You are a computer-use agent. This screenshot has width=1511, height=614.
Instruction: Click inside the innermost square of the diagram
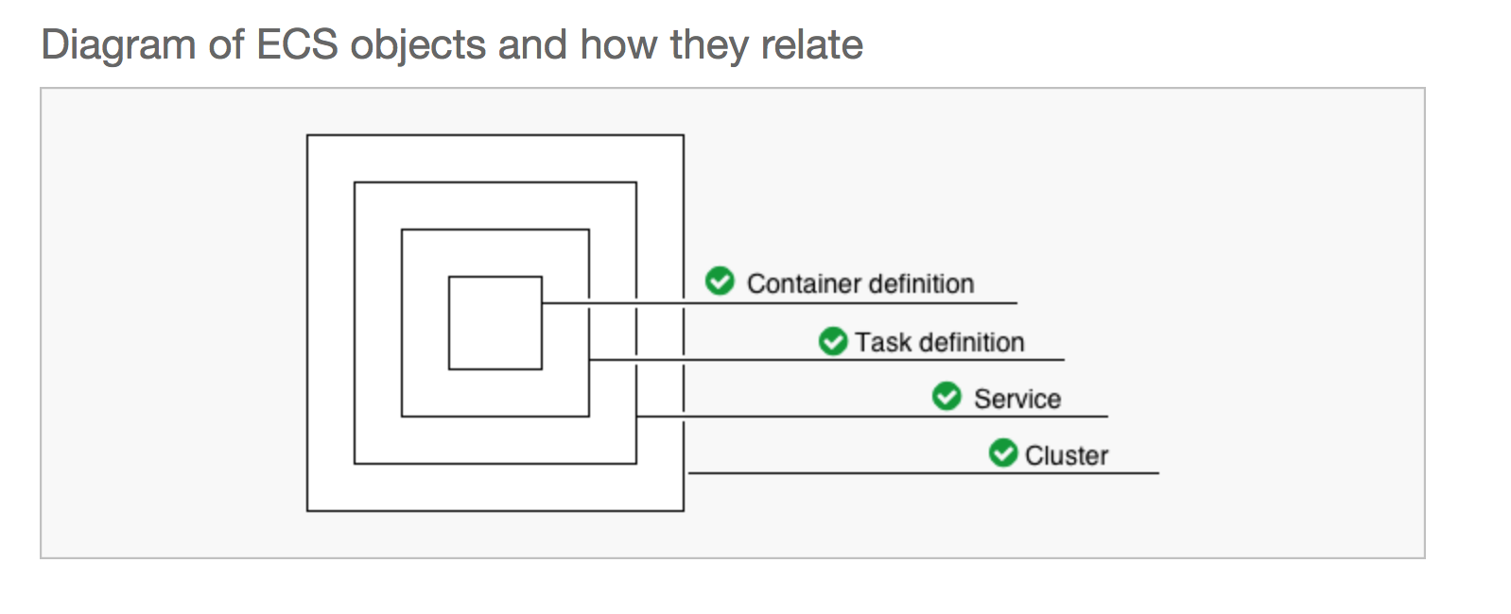pyautogui.click(x=495, y=323)
